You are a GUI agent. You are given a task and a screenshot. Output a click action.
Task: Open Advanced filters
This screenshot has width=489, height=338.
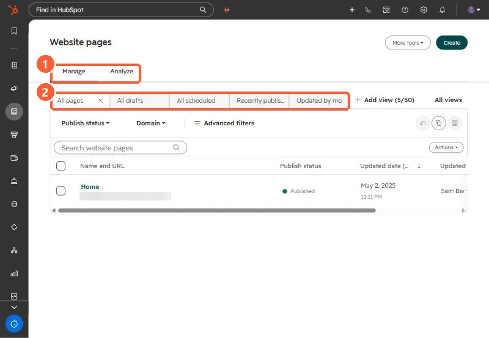[224, 123]
